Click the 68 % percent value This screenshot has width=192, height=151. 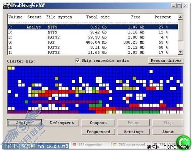(x=163, y=47)
